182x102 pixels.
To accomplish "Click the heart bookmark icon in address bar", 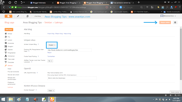I will pyautogui.click(x=107, y=7).
